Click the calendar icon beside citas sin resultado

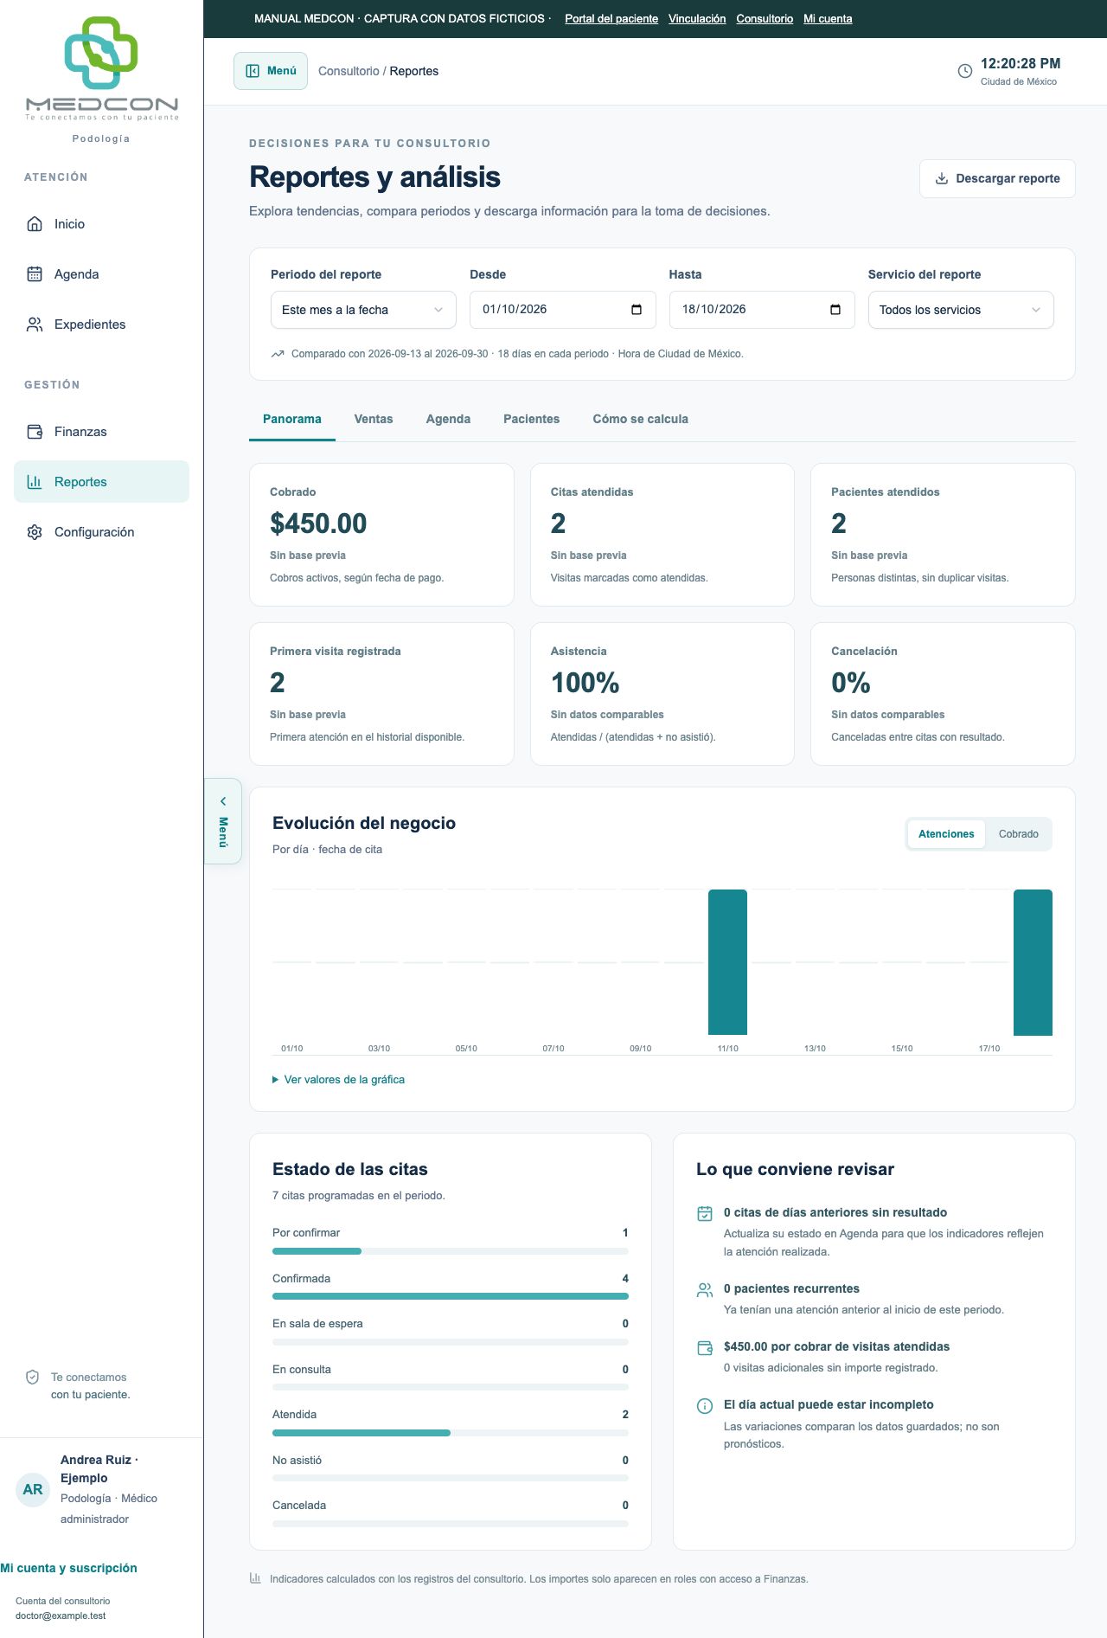705,1213
